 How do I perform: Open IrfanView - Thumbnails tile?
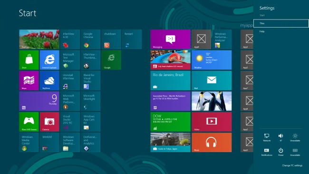(x=91, y=60)
